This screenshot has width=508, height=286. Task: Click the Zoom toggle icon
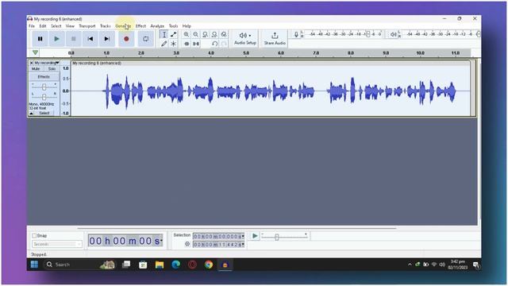point(224,34)
